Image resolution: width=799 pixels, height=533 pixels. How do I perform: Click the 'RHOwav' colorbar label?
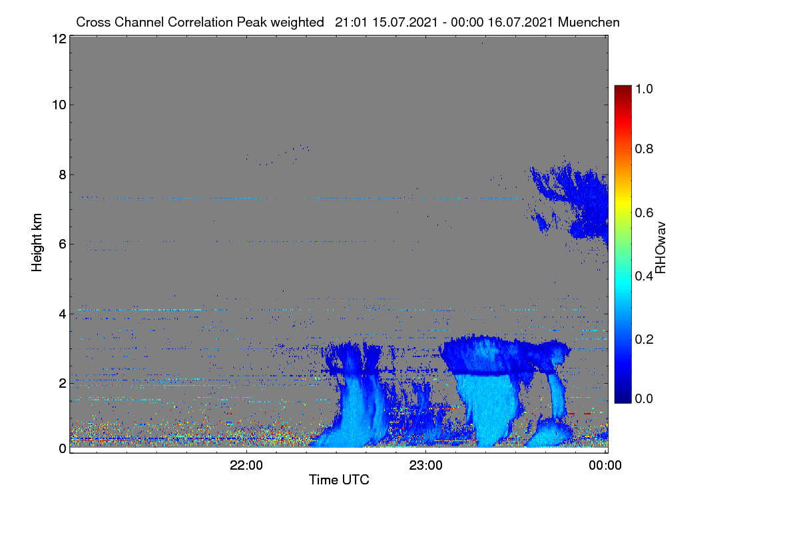coord(661,248)
